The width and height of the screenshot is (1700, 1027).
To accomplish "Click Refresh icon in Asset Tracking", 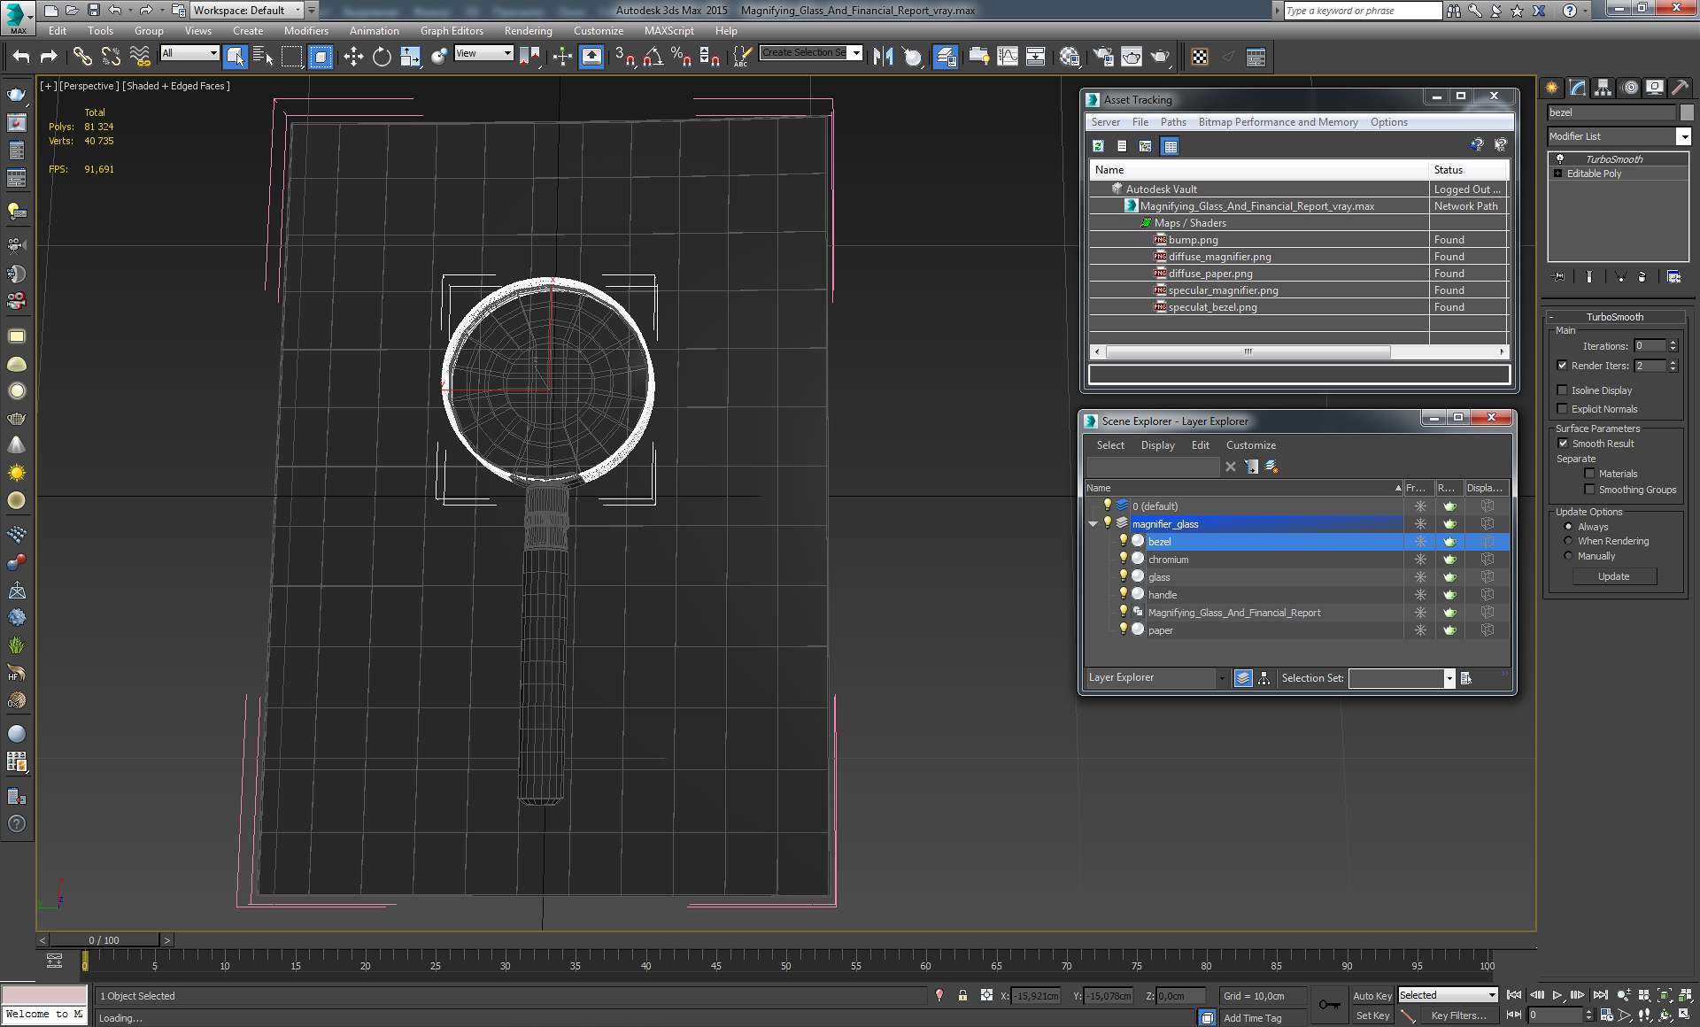I will click(x=1098, y=146).
